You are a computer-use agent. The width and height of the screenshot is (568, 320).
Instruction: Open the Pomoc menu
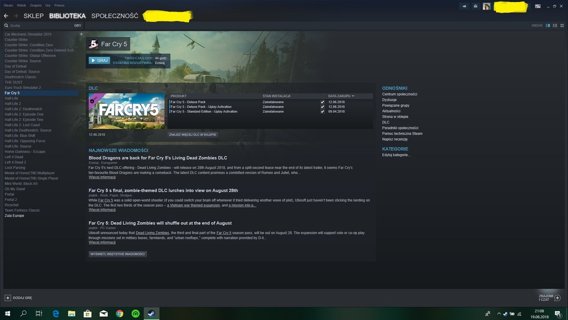point(59,6)
